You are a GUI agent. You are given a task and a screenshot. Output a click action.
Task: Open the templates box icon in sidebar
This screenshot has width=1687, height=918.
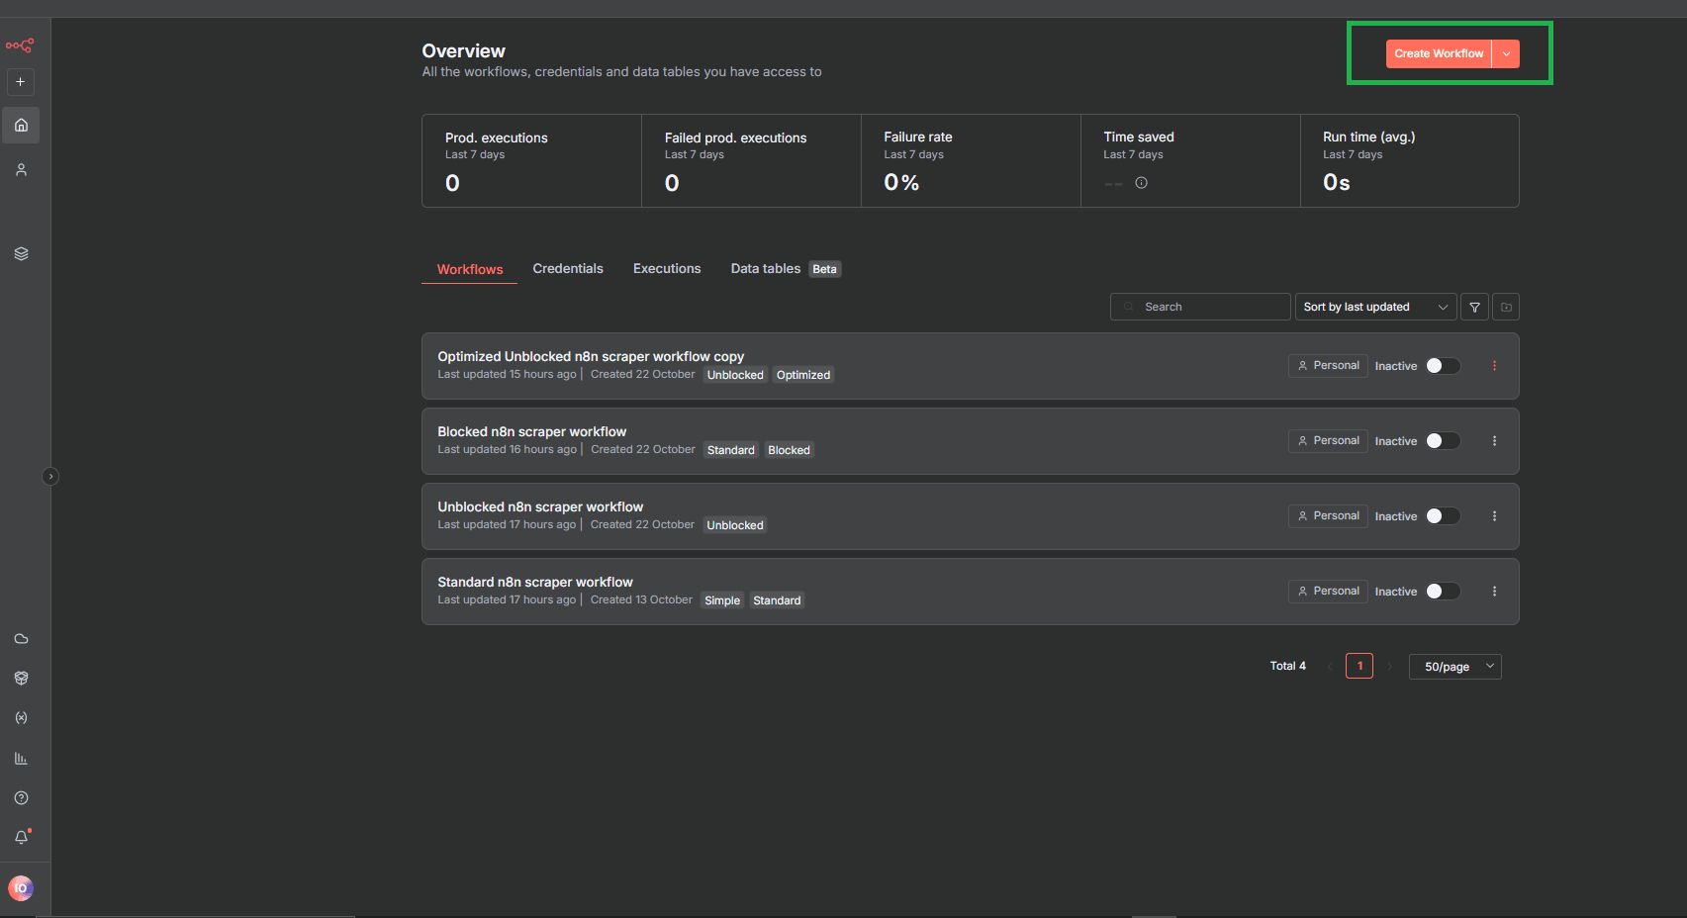[21, 679]
